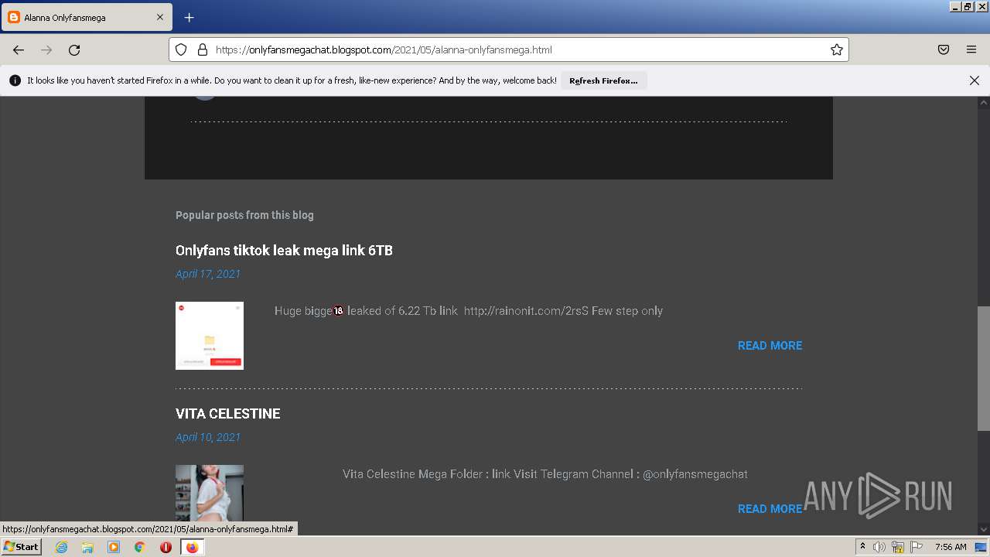The image size is (990, 557).
Task: Open the Firefox hamburger menu
Action: [x=971, y=50]
